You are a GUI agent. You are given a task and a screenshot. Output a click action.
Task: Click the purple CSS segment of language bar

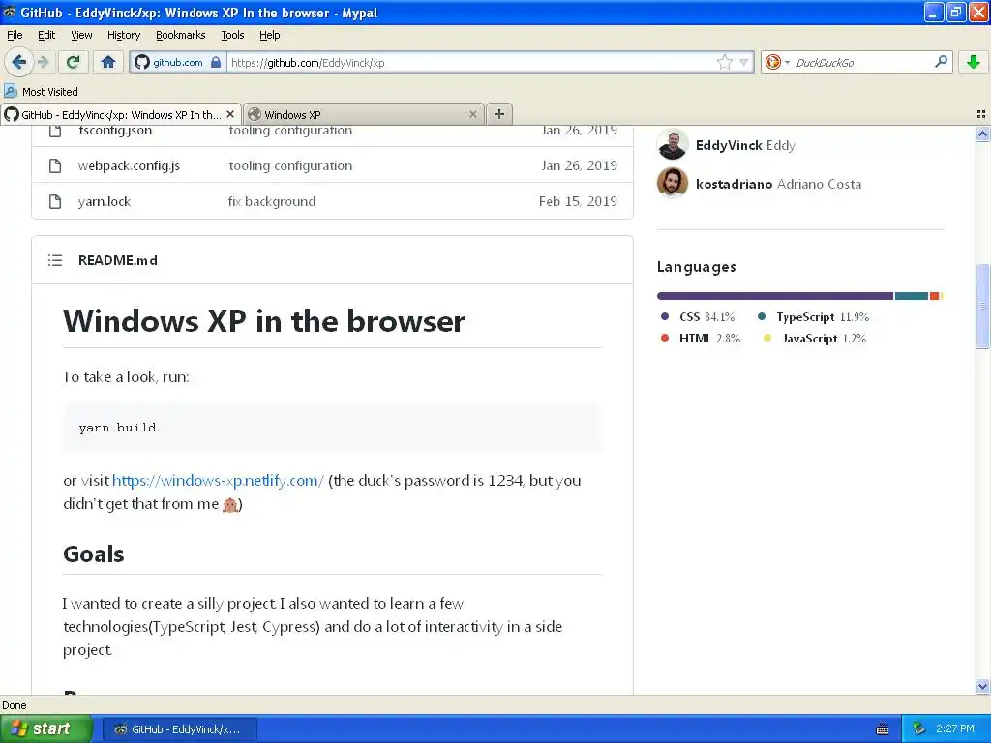[x=775, y=296]
